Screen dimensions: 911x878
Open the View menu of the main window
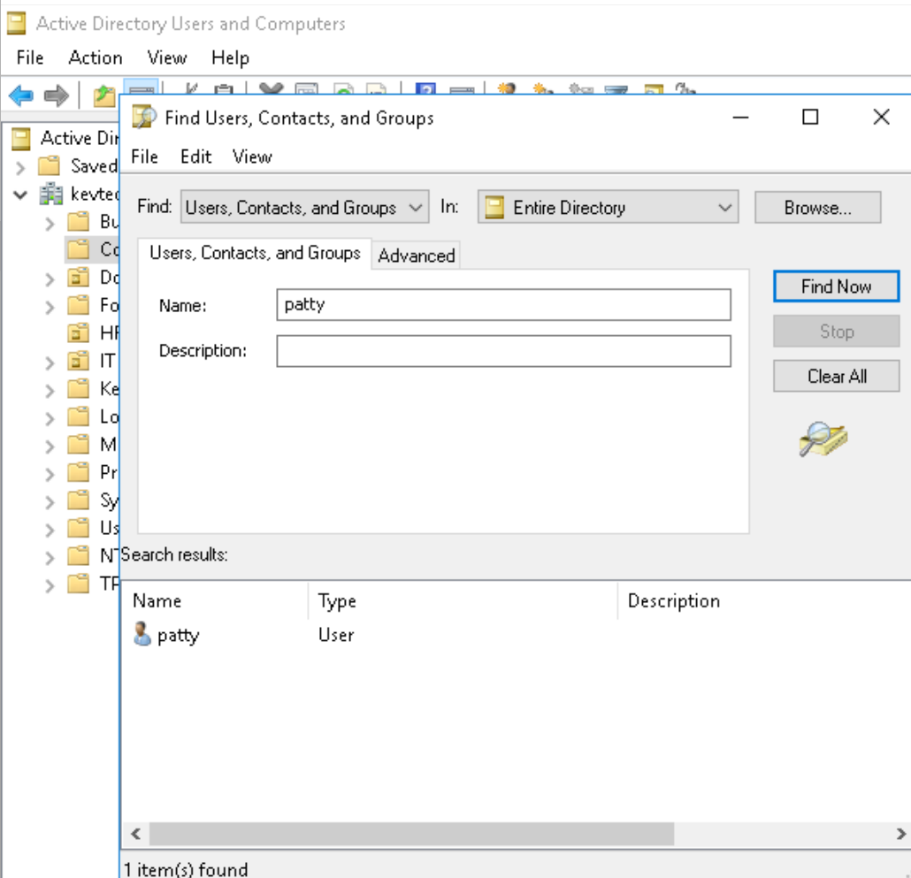coord(167,57)
